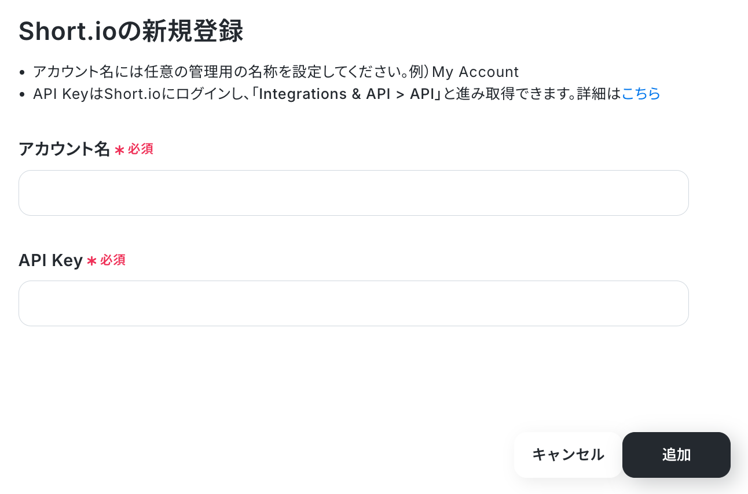Image resolution: width=748 pixels, height=494 pixels.
Task: Click the bullet line starting with API Keyは
Action: click(347, 94)
